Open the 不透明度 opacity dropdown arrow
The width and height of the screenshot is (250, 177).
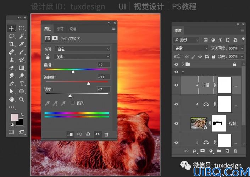click(x=242, y=48)
